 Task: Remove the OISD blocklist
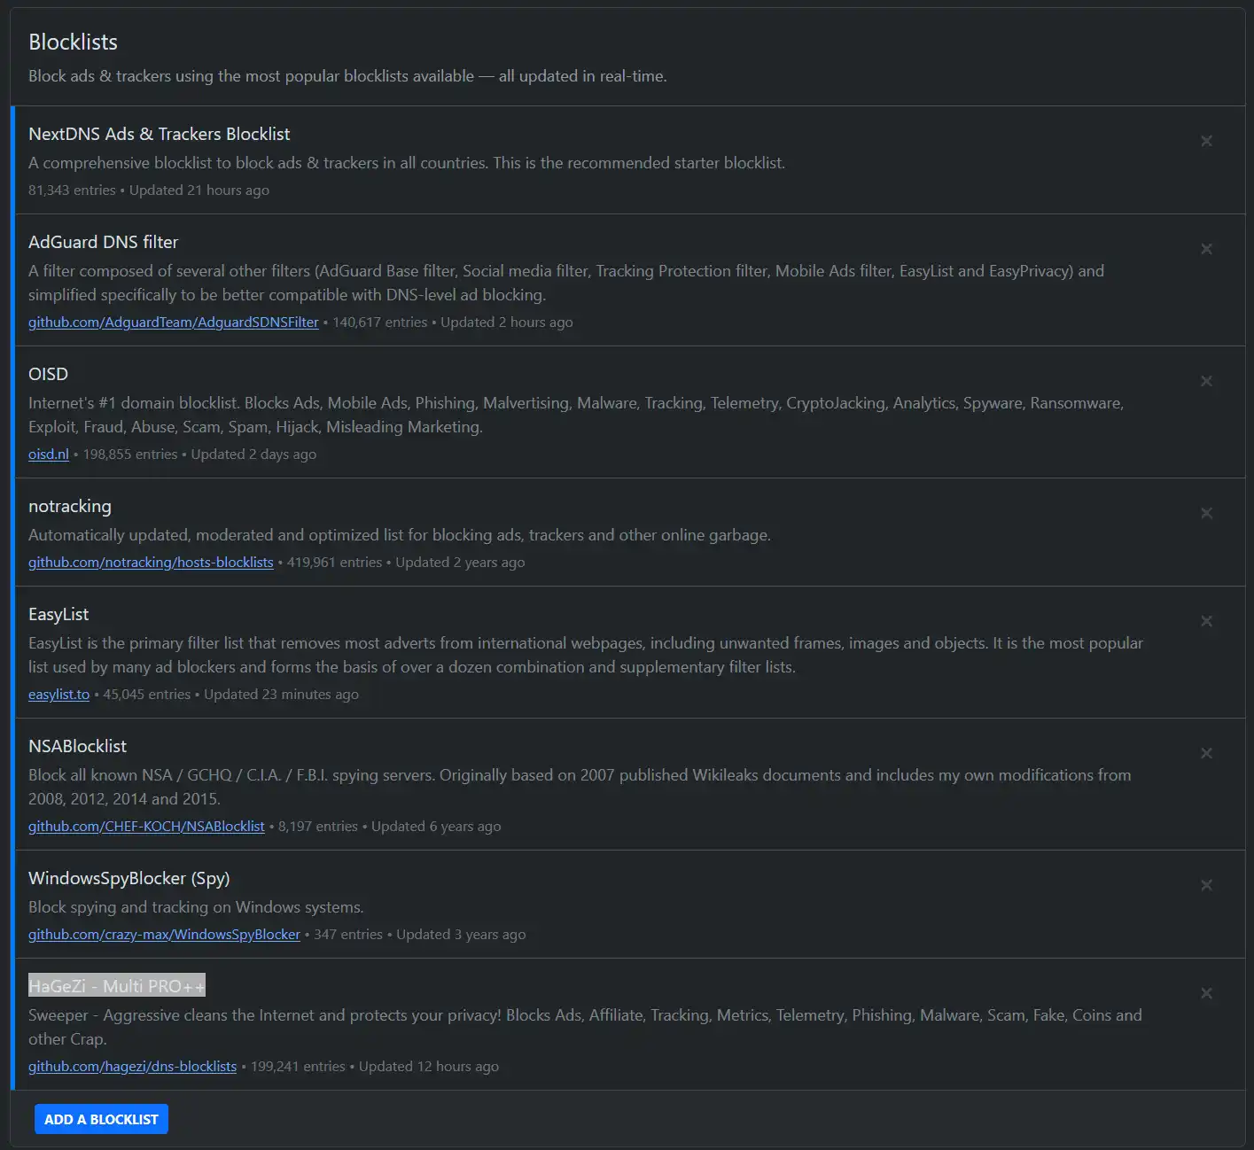tap(1206, 381)
